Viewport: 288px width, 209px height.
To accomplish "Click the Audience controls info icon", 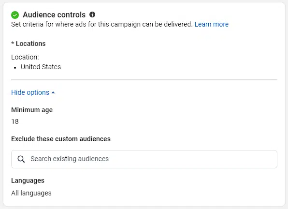I will [92, 15].
